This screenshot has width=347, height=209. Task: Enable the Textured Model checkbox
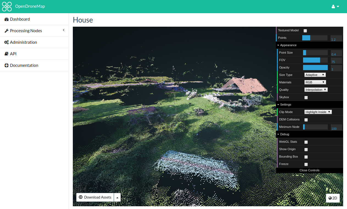(305, 31)
